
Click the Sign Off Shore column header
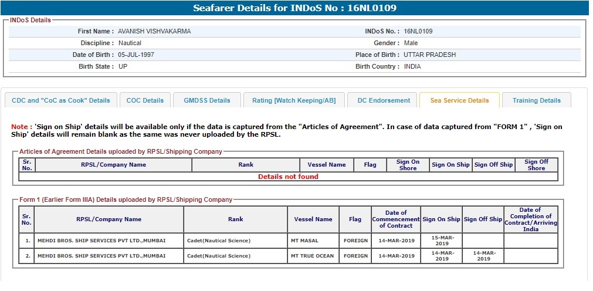(536, 165)
